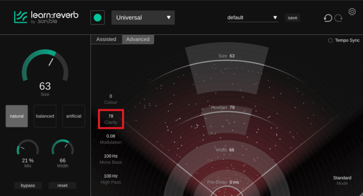Click the bypass button

coord(27,186)
